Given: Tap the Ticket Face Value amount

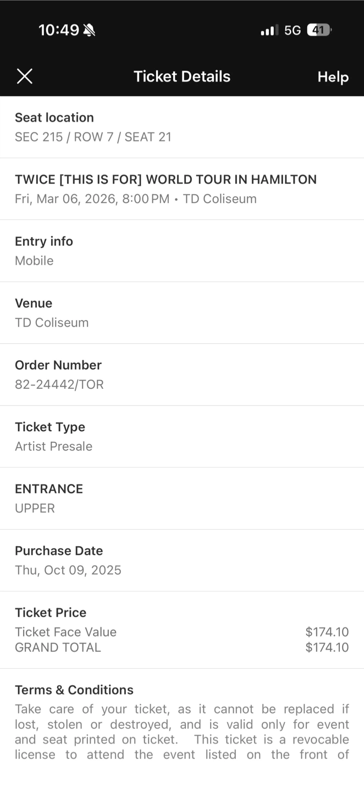Looking at the screenshot, I should tap(327, 632).
